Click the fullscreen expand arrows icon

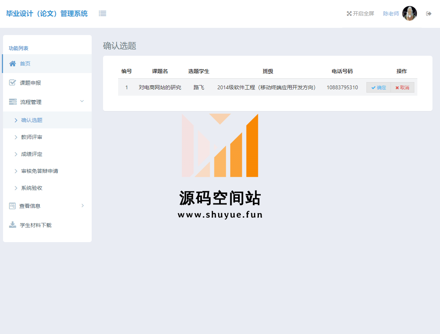(349, 14)
